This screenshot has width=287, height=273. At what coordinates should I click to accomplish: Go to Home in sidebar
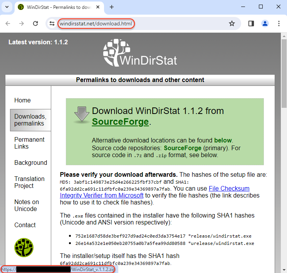[x=22, y=100]
